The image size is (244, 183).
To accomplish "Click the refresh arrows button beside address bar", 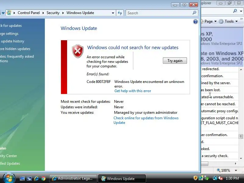I will tap(120, 13).
